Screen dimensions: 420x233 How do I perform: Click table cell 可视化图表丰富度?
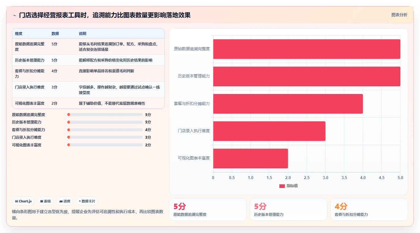click(x=30, y=103)
